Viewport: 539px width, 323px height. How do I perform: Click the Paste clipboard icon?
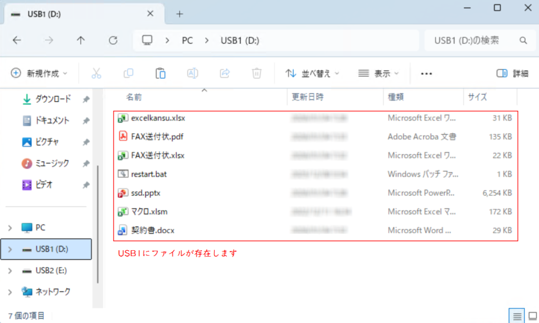tap(161, 73)
